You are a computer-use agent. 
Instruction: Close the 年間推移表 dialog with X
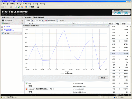(x=108, y=26)
